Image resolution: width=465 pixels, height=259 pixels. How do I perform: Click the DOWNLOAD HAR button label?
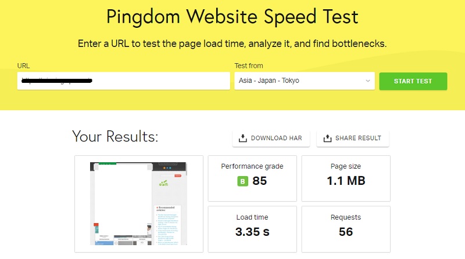277,138
